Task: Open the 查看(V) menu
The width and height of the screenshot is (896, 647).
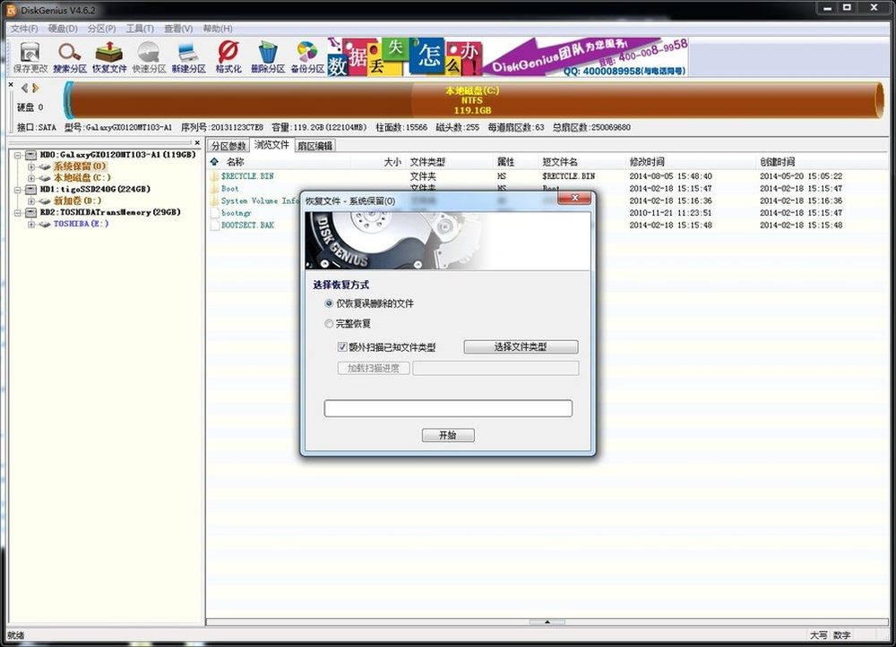Action: (x=178, y=28)
